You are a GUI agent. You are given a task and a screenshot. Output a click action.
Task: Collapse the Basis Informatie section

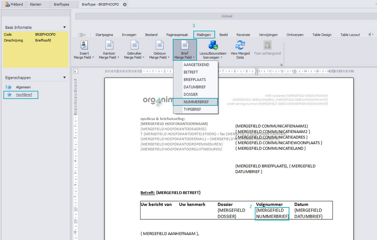(x=64, y=27)
